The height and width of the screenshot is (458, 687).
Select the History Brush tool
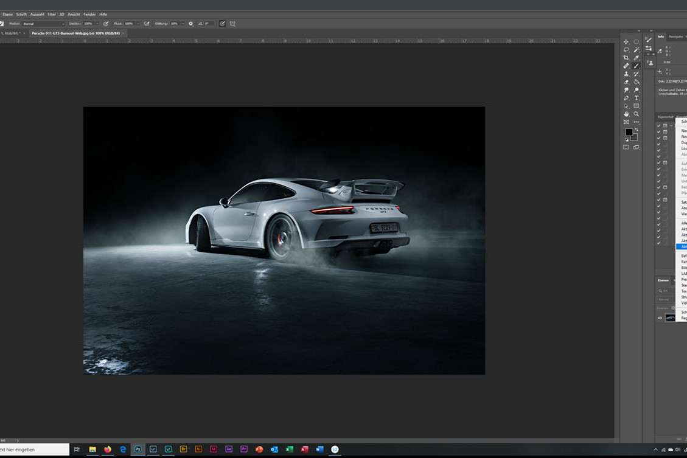[636, 74]
